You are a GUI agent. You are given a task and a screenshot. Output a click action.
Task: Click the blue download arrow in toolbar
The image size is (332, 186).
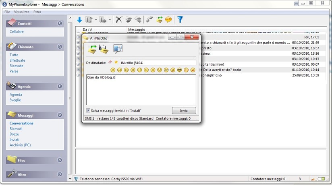pos(79,19)
